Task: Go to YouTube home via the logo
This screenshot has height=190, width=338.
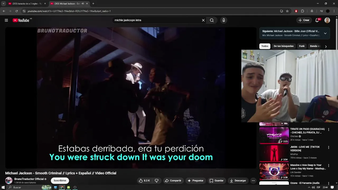Action: [x=21, y=20]
